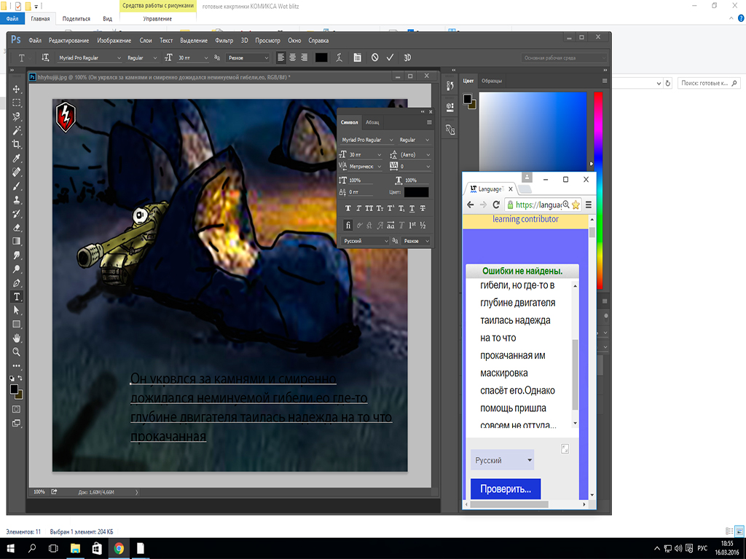Switch to Образцы swatches tab
746x559 pixels.
point(492,81)
